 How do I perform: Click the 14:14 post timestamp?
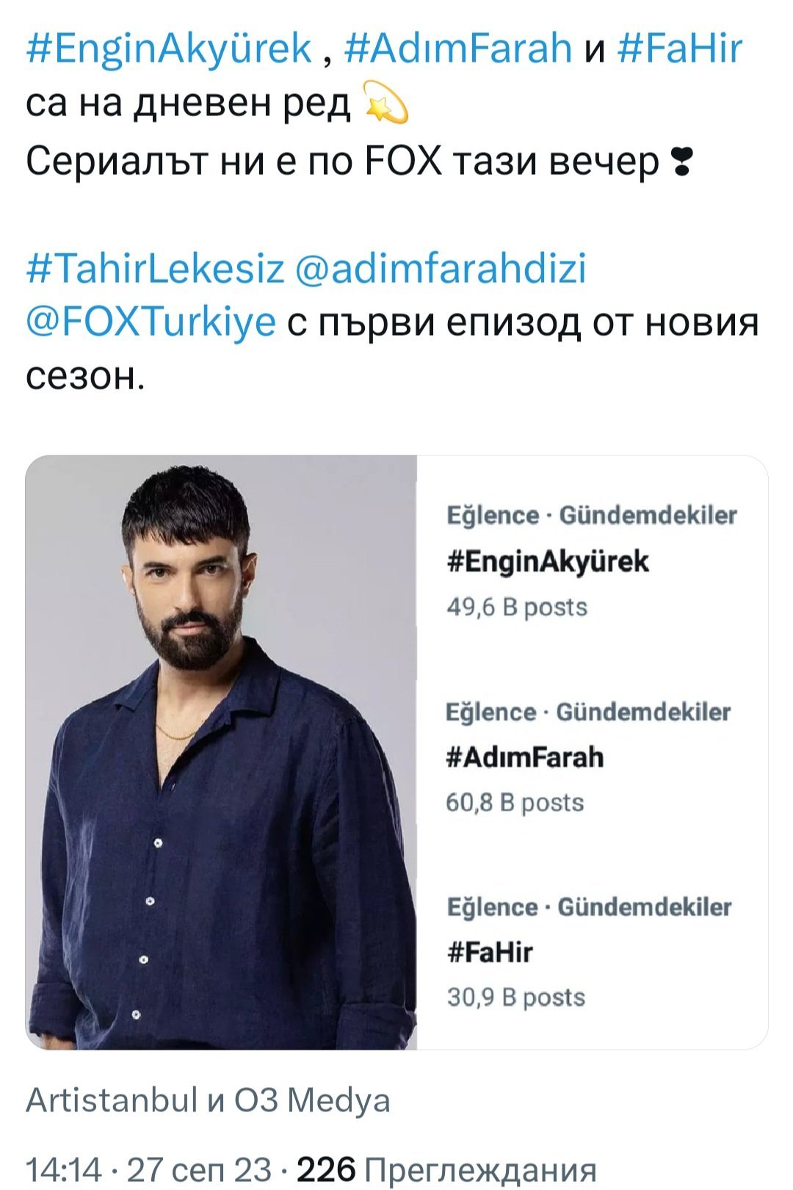point(63,1168)
